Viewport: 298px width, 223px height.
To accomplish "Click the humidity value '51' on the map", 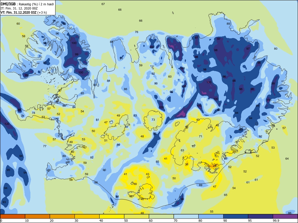I will (x=106, y=141).
